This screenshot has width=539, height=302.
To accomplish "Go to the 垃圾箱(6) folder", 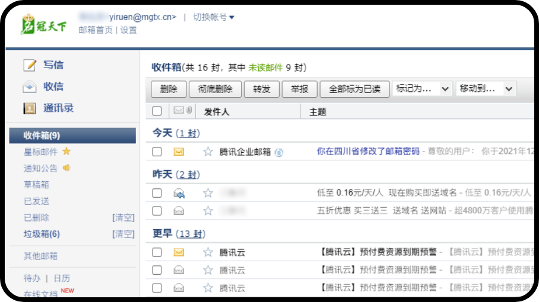I will coord(42,234).
